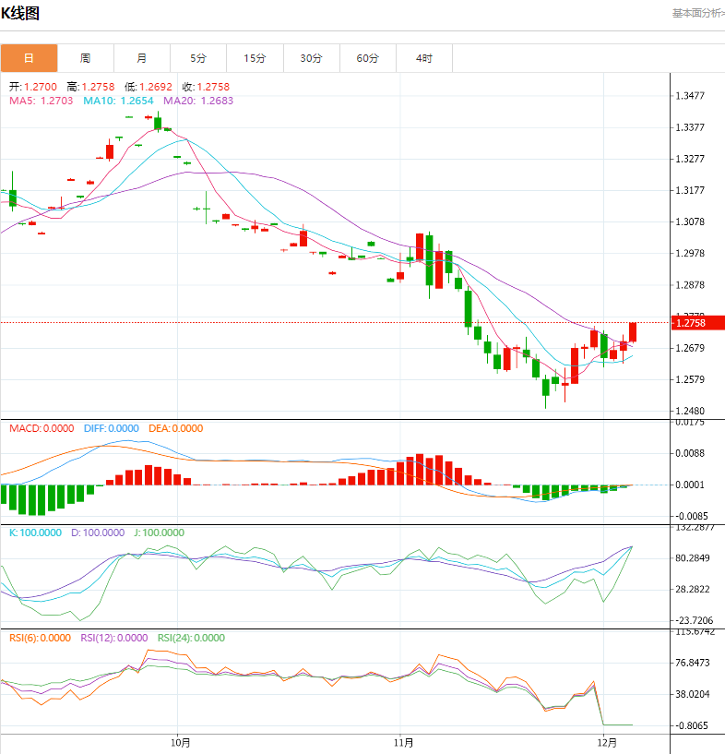Open the 4时 interval tab
725x754 pixels.
pos(424,58)
